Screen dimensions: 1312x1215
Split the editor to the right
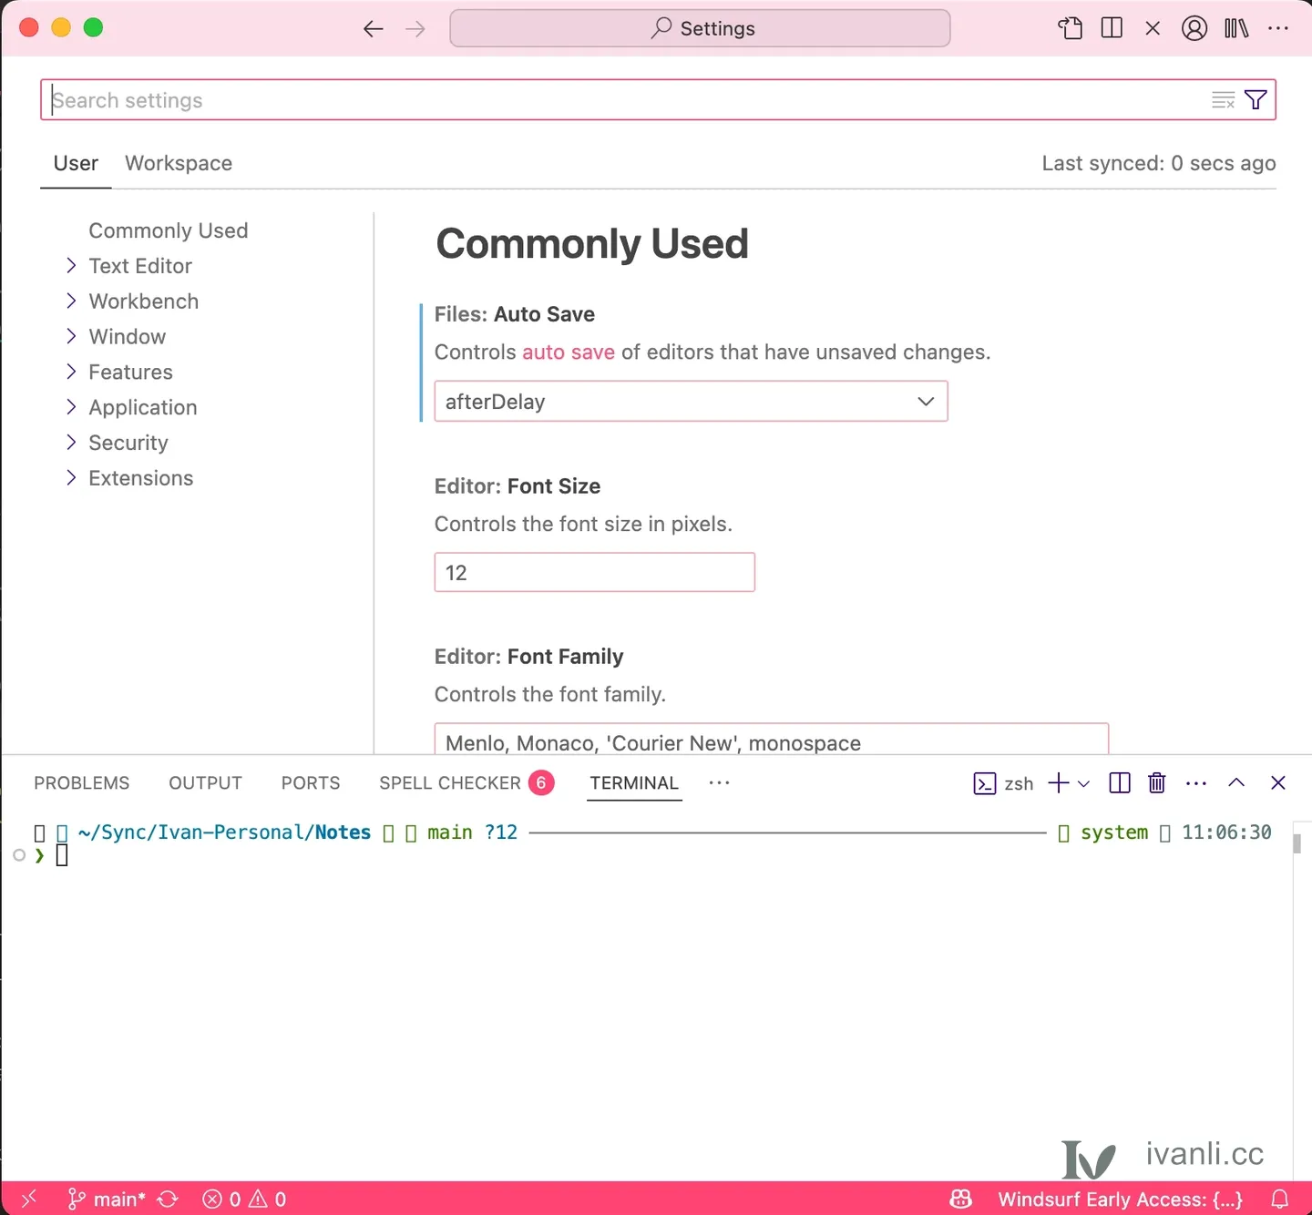pos(1112,28)
